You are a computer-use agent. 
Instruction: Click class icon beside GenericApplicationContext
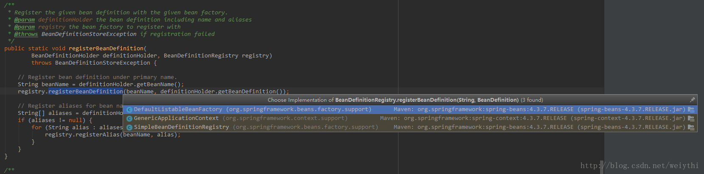(x=129, y=119)
